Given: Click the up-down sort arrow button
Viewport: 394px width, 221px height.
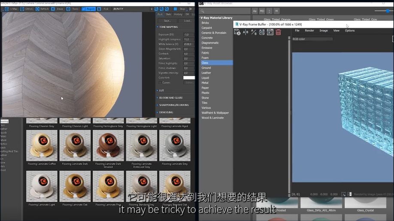Looking at the screenshot, I should [x=269, y=11].
